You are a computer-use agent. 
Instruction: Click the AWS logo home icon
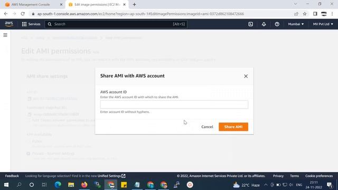click(x=9, y=24)
